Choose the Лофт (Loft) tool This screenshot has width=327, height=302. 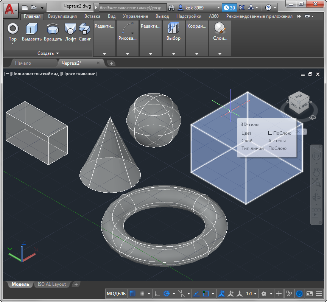click(x=70, y=29)
